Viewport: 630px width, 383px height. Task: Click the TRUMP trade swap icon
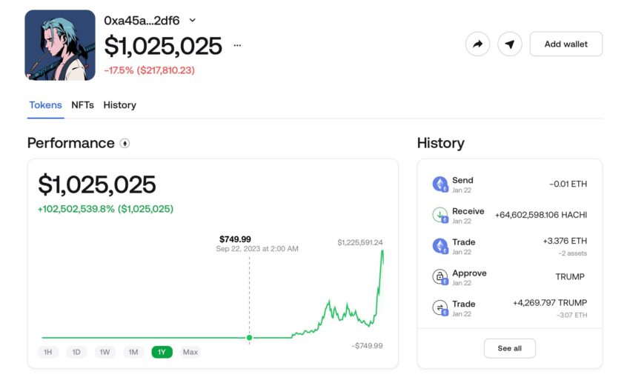point(440,308)
